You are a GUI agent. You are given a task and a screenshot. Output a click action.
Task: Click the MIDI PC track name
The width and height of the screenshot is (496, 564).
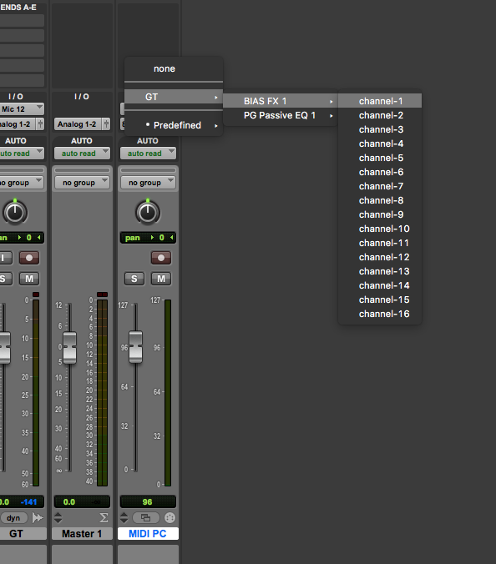pos(148,533)
